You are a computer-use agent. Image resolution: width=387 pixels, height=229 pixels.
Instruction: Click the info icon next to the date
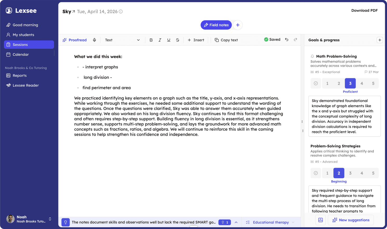(x=121, y=11)
